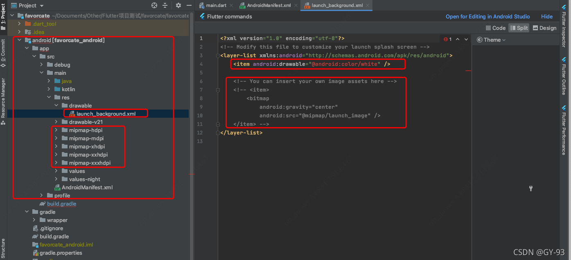Viewport: 571px width, 260px height.
Task: Click the red error stripe mark on scrollbar
Action: 469,70
